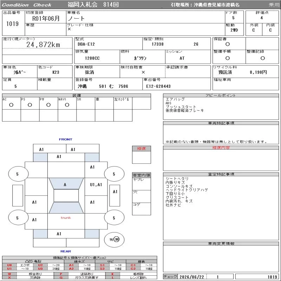Click the disclaimer note '※記載のない書類・機器等は無し…'
Image resolution: width=281 pixels, height=281 pixels.
click(x=216, y=142)
